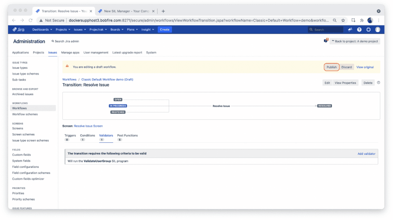Viewport: 393px width, 220px height.
Task: Open the notifications megaphone icon
Action: coord(350,30)
